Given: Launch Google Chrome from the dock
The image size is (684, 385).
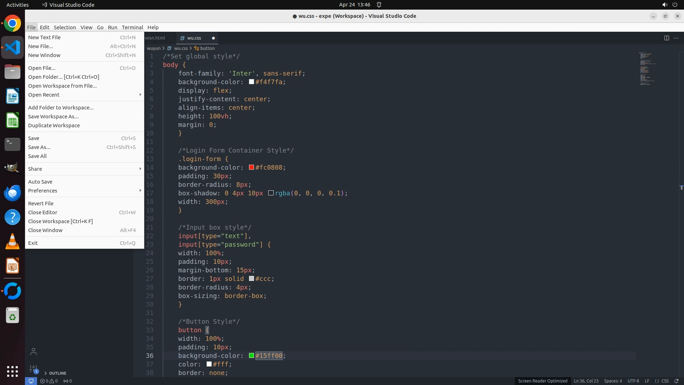Looking at the screenshot, I should coord(12,24).
